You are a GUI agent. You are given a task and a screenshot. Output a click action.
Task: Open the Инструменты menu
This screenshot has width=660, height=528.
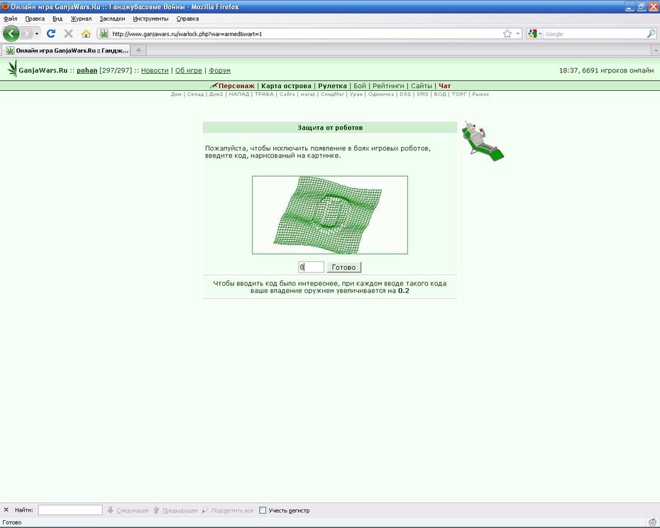click(150, 18)
